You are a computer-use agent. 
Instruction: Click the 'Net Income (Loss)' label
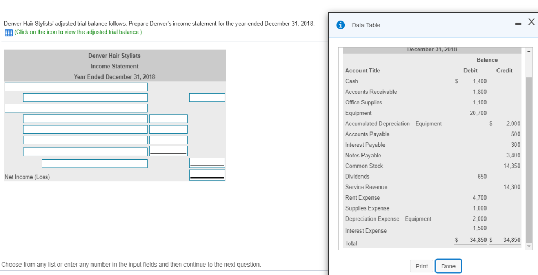click(27, 177)
